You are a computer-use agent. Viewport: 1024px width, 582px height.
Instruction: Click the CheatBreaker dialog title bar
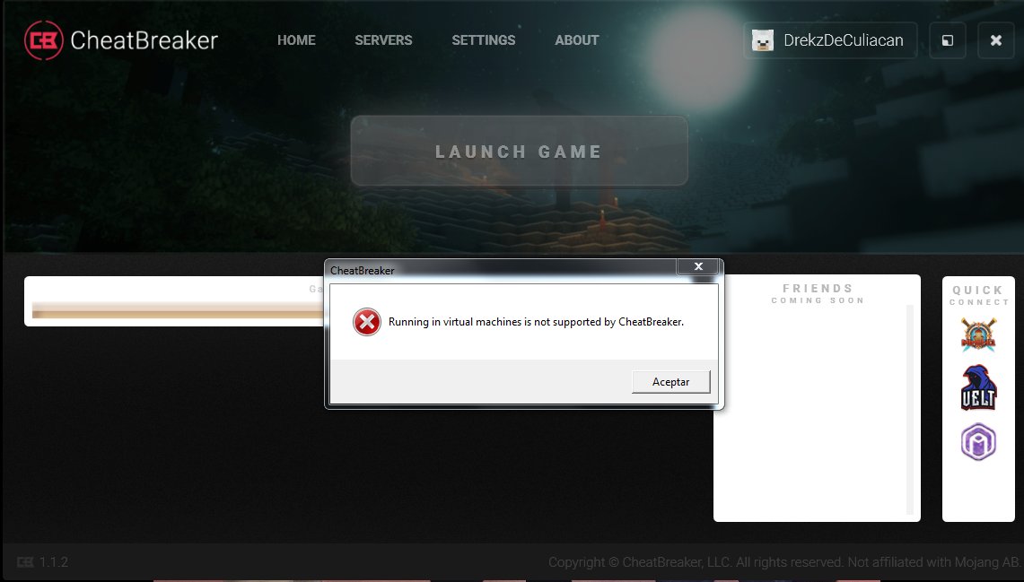502,270
